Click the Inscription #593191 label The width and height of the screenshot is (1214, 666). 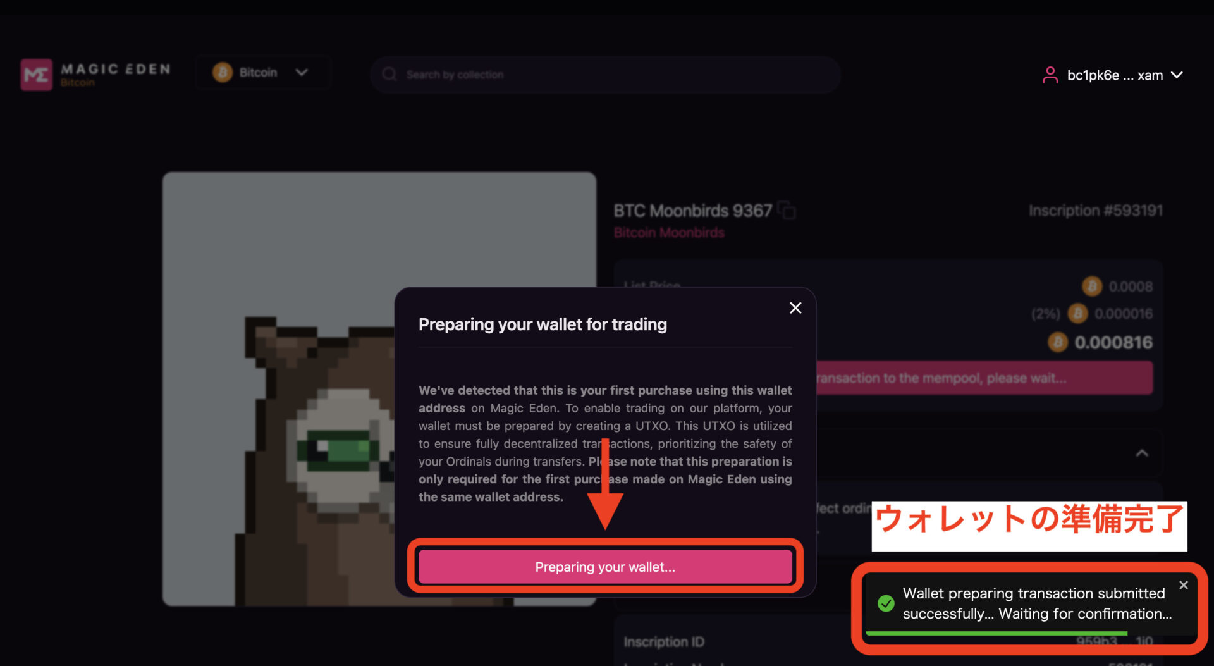(1096, 211)
